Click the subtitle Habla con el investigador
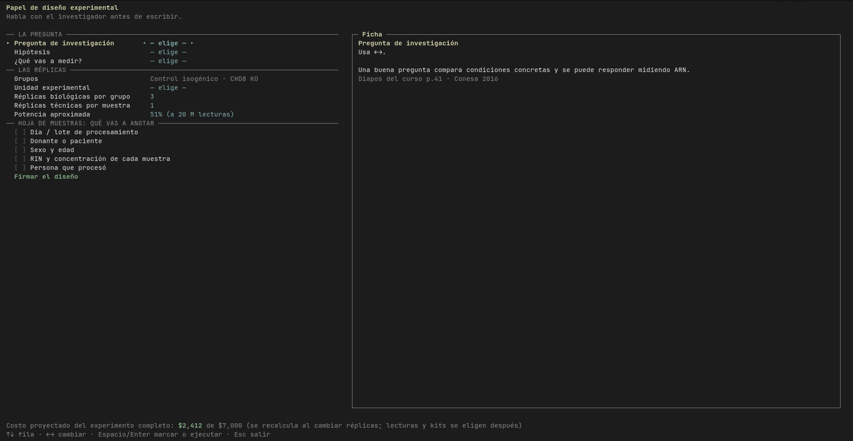The height and width of the screenshot is (441, 853). point(94,16)
